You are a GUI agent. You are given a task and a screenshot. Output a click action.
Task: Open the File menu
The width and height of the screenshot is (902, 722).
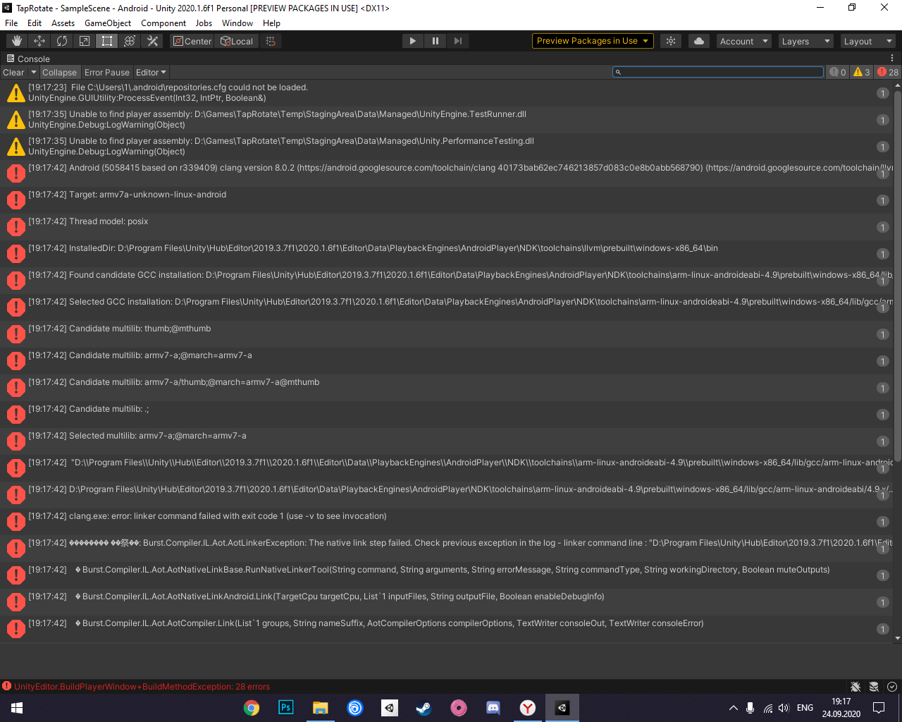pos(11,23)
